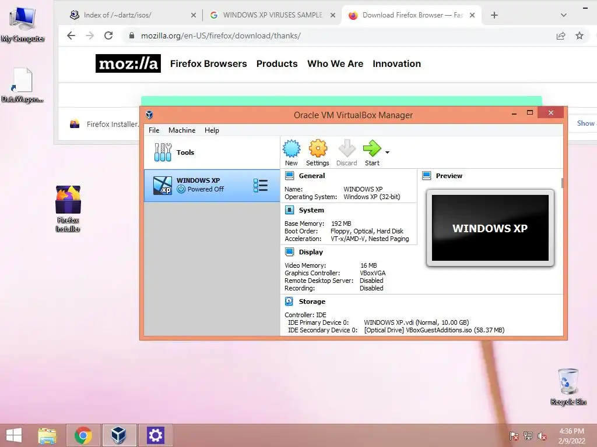This screenshot has width=597, height=447.
Task: Select the Download Firefox Browser tab
Action: click(x=411, y=15)
